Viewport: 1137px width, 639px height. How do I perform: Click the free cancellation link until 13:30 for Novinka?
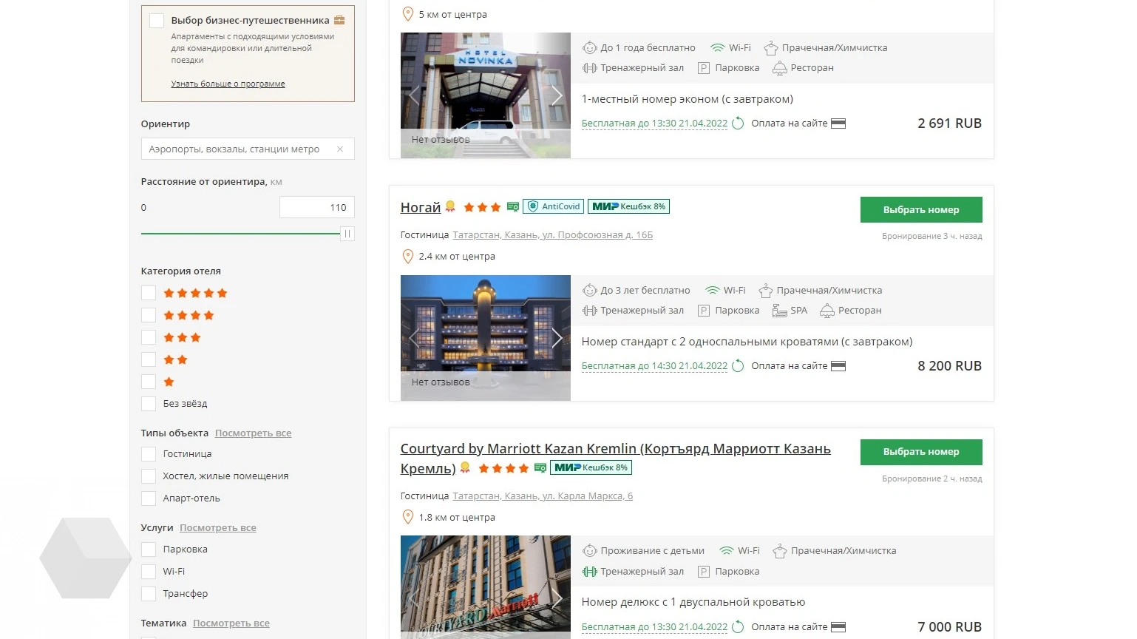[x=654, y=124]
